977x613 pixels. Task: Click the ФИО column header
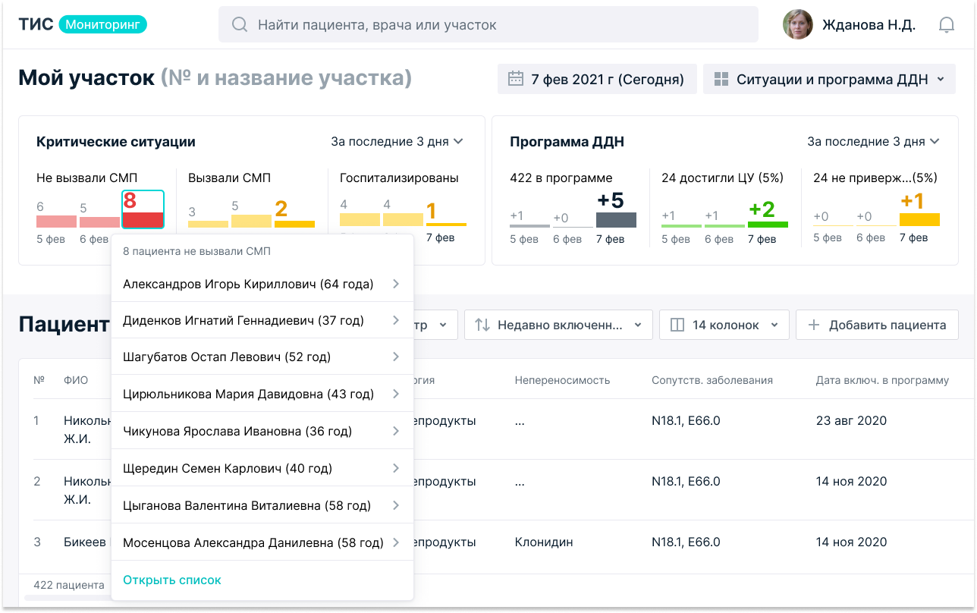[76, 380]
